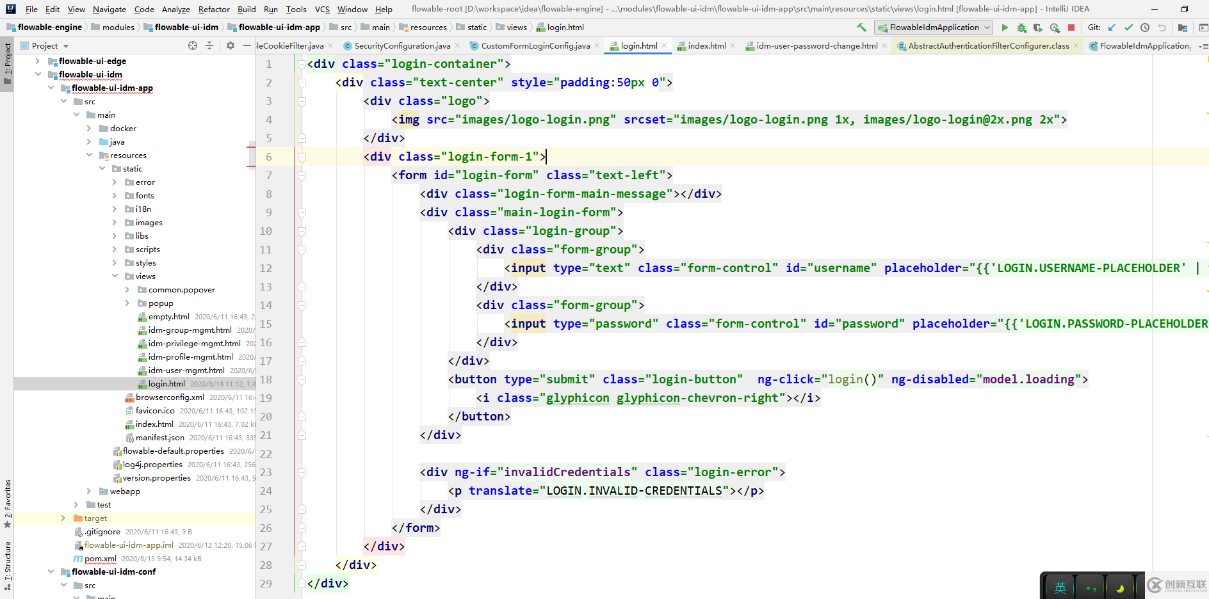This screenshot has height=599, width=1209.
Task: Open the VCS menu
Action: click(x=322, y=9)
